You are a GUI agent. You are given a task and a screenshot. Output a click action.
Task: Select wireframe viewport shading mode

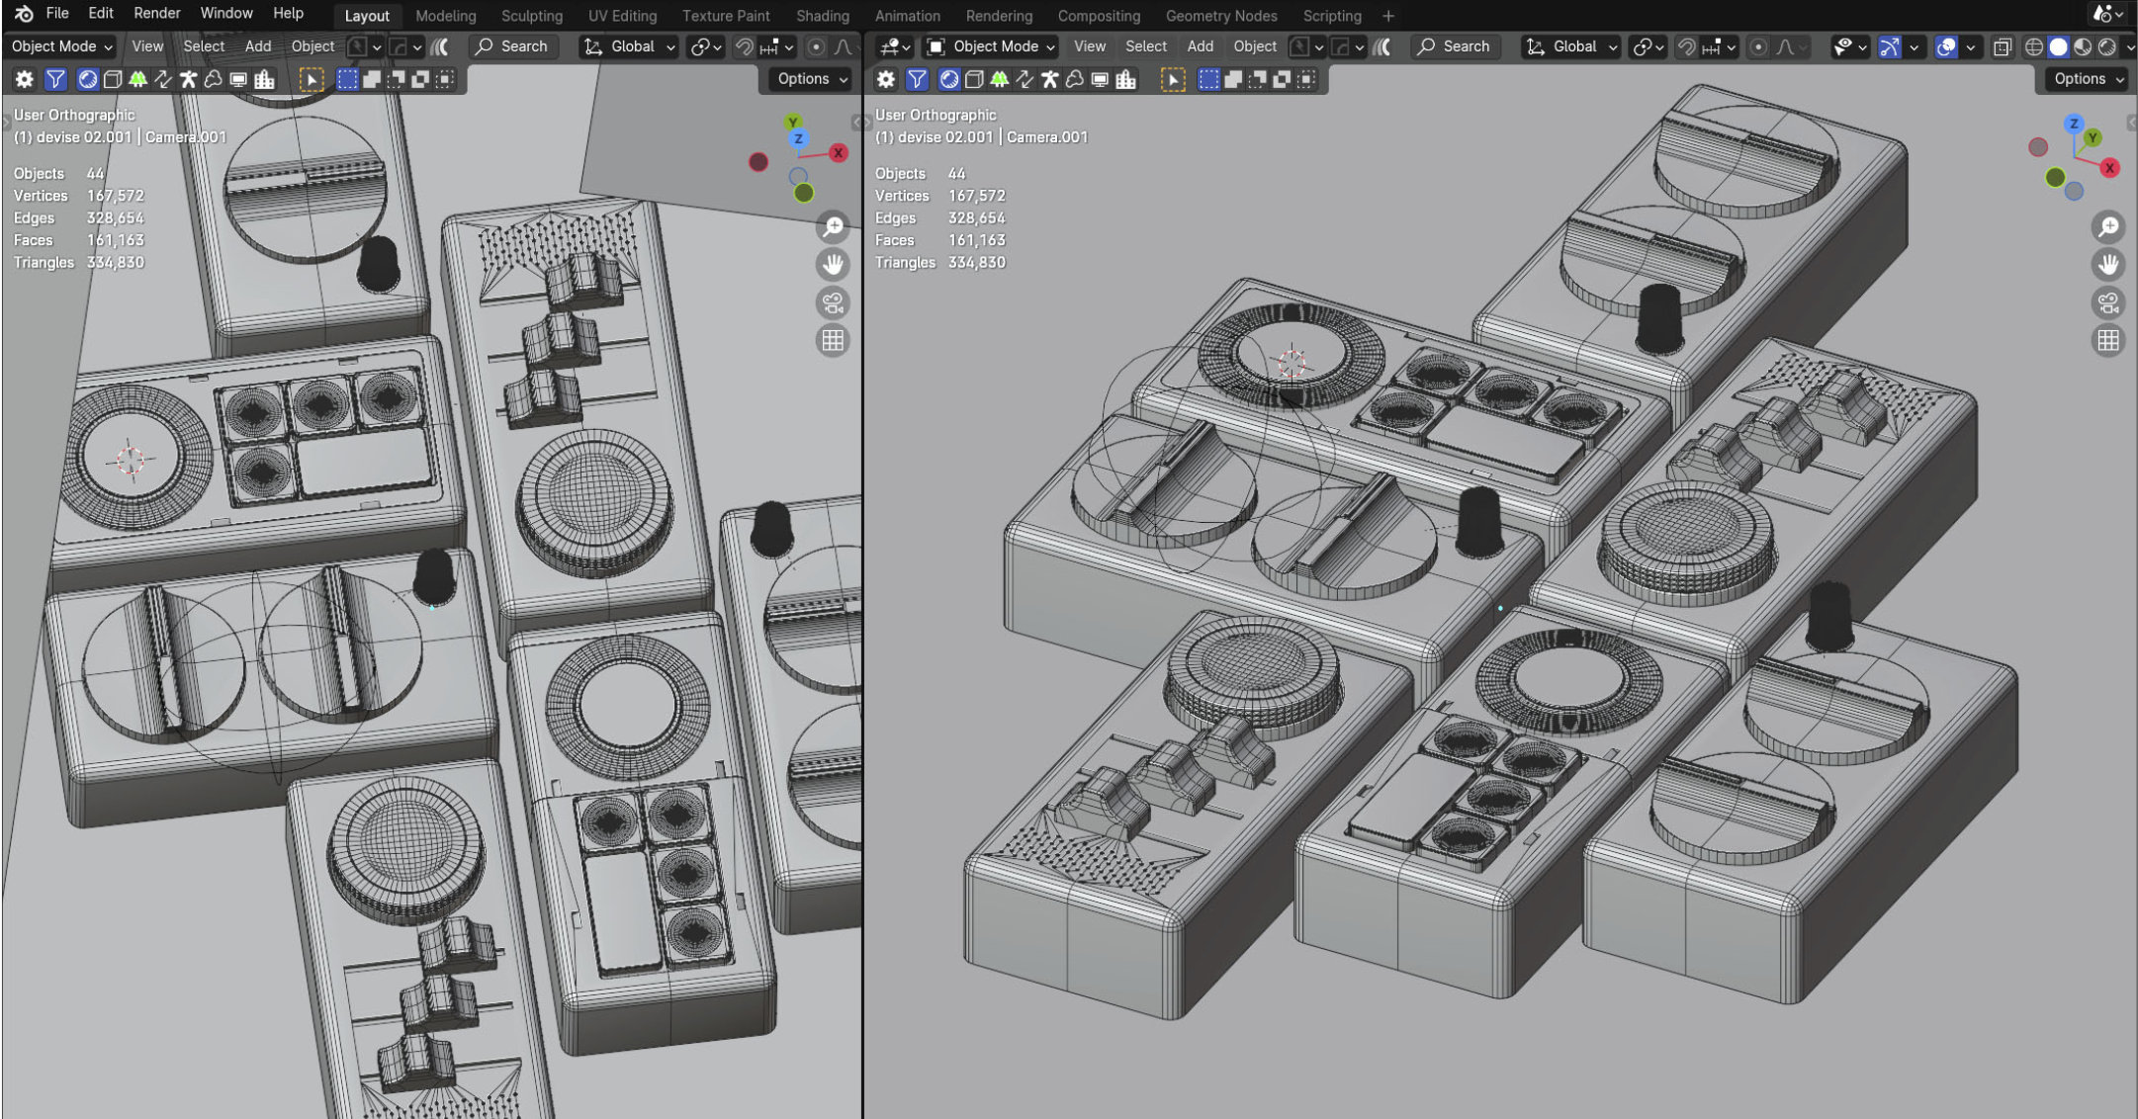(x=2033, y=46)
